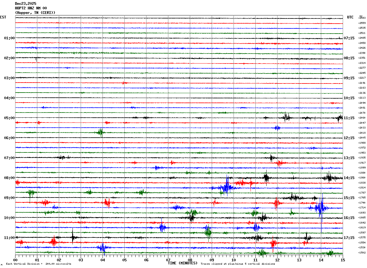The image size is (367, 268).
Task: Click the 17:15 UTC time label
Action: pos(349,238)
